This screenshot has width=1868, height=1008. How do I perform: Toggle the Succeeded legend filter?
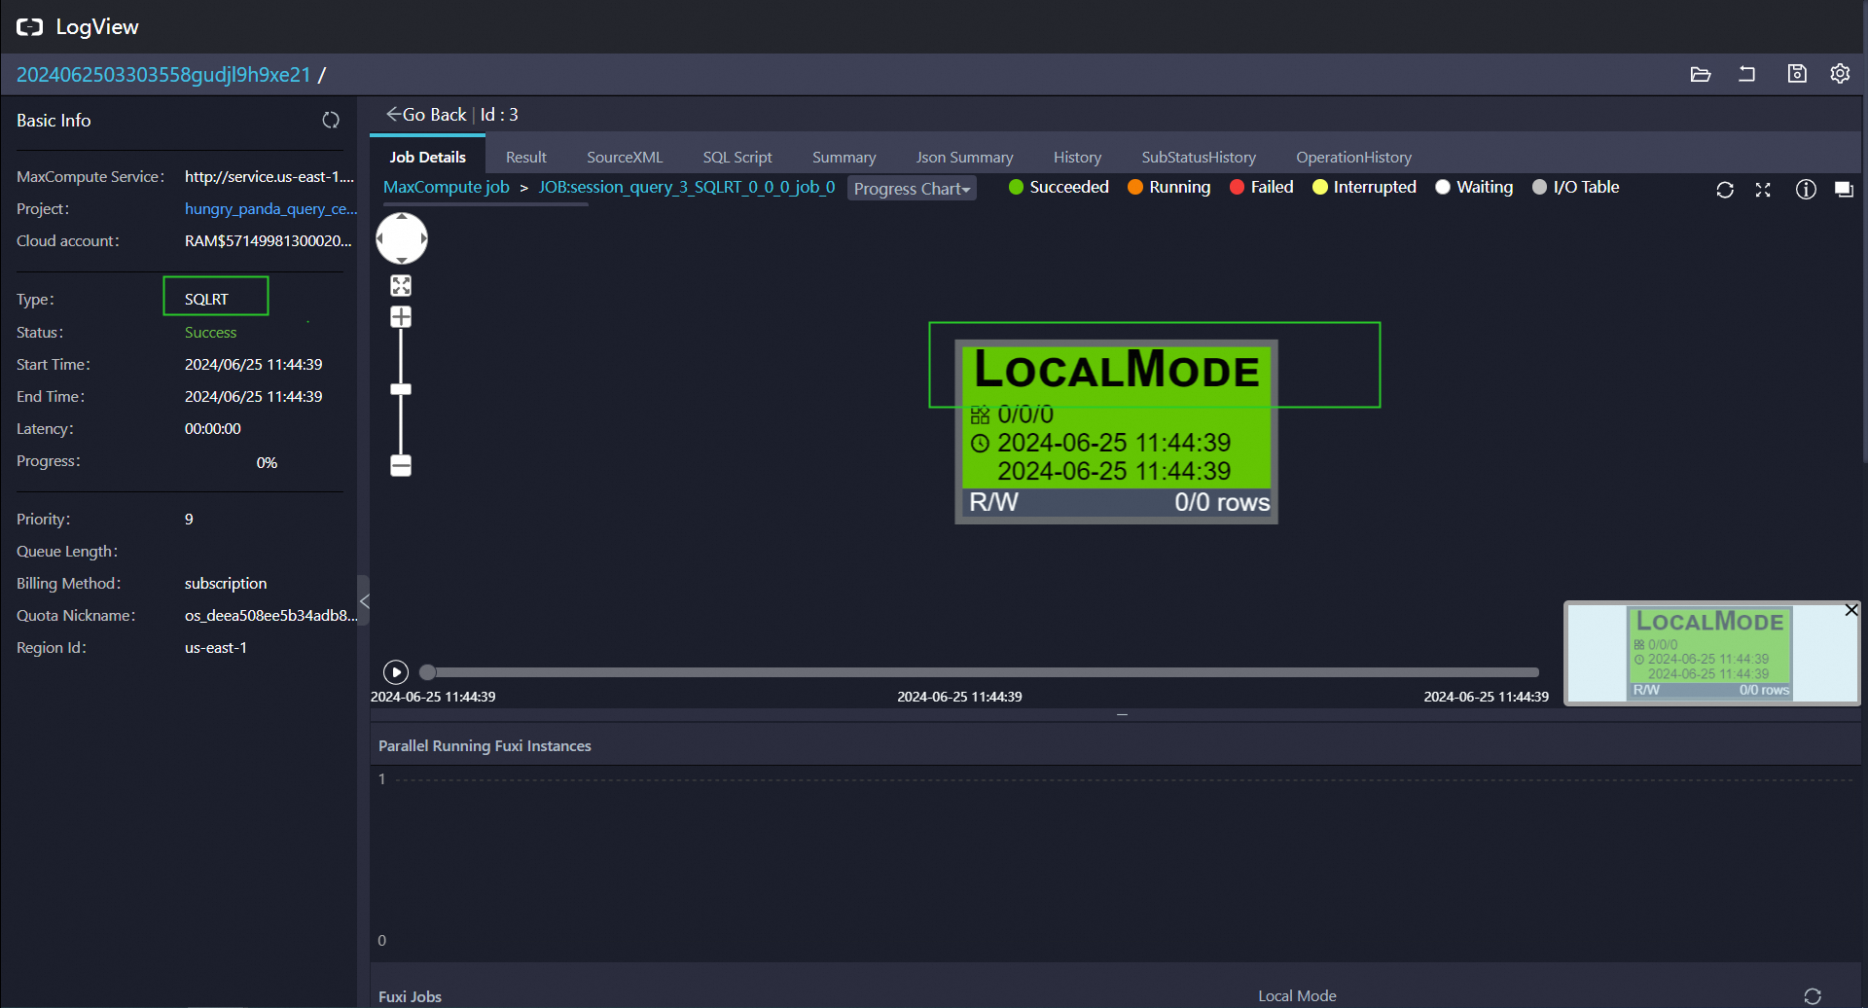click(x=1059, y=187)
